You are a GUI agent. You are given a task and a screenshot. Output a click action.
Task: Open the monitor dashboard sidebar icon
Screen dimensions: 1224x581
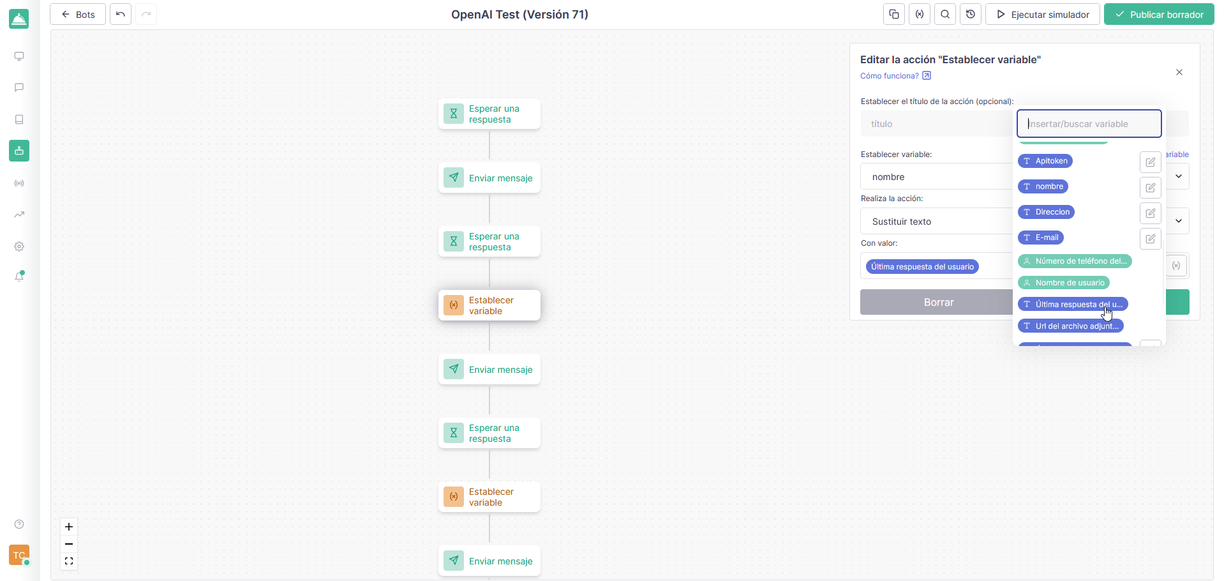point(19,56)
